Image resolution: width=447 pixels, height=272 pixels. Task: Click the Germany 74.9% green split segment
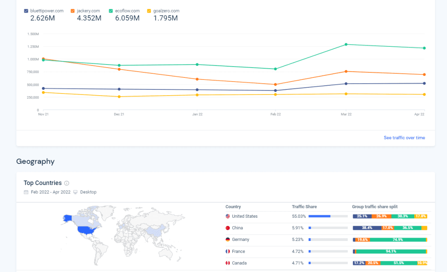pyautogui.click(x=398, y=240)
